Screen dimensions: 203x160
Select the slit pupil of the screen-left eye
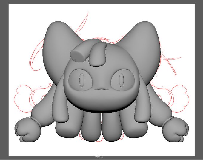[82, 80]
